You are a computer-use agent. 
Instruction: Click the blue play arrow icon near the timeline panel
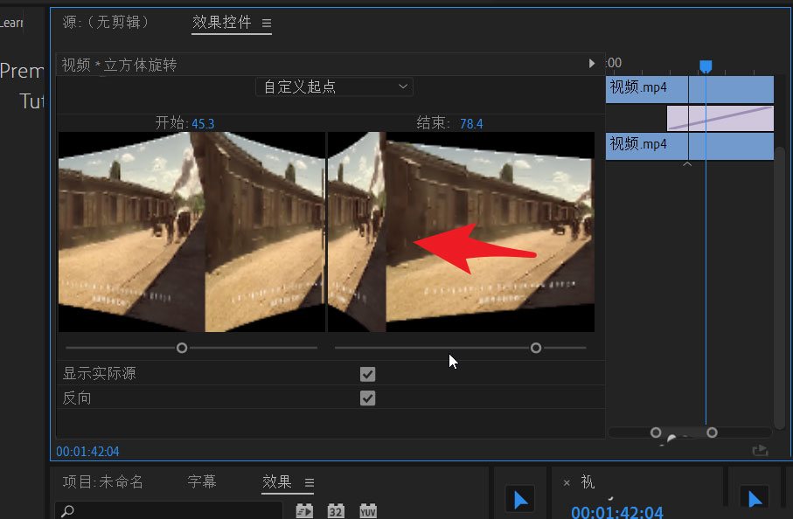[x=520, y=499]
